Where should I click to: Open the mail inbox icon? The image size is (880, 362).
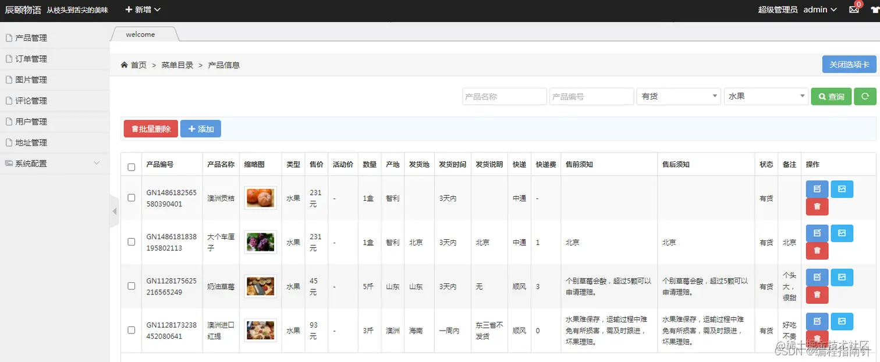[x=854, y=9]
